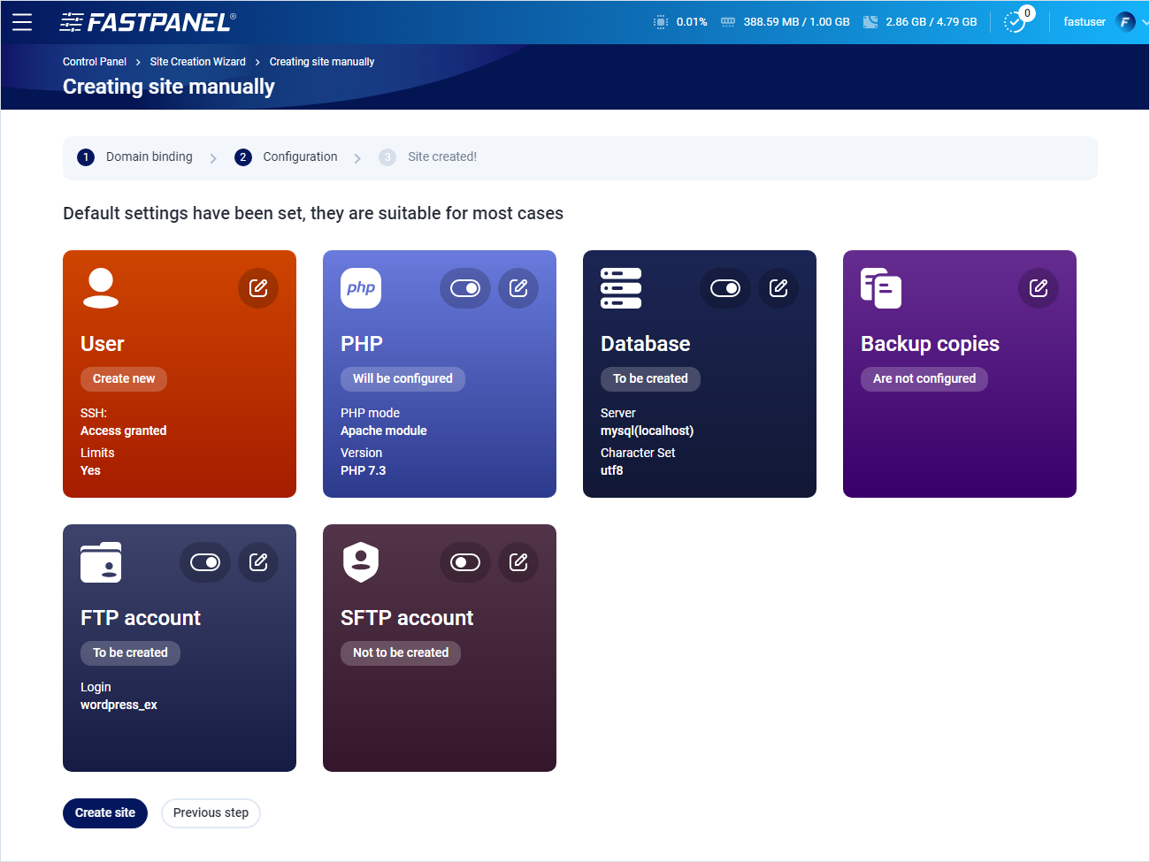Screen dimensions: 1150x862
Task: Click the SFTP account card title
Action: 407,618
